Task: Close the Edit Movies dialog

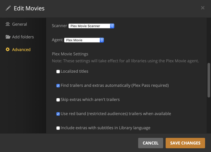Action: click(x=203, y=8)
